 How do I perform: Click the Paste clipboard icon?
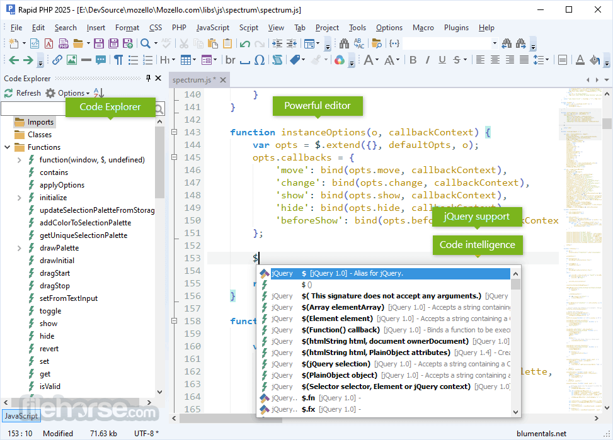click(213, 43)
